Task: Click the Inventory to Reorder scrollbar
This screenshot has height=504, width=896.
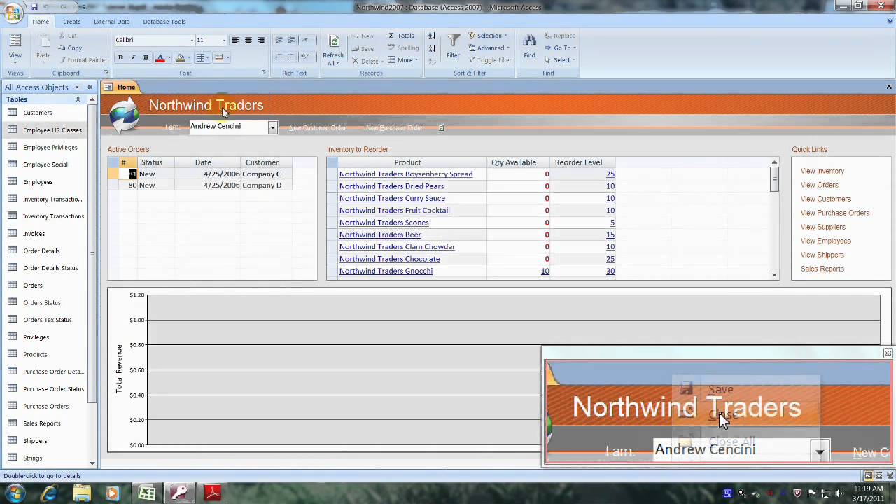Action: tap(775, 220)
